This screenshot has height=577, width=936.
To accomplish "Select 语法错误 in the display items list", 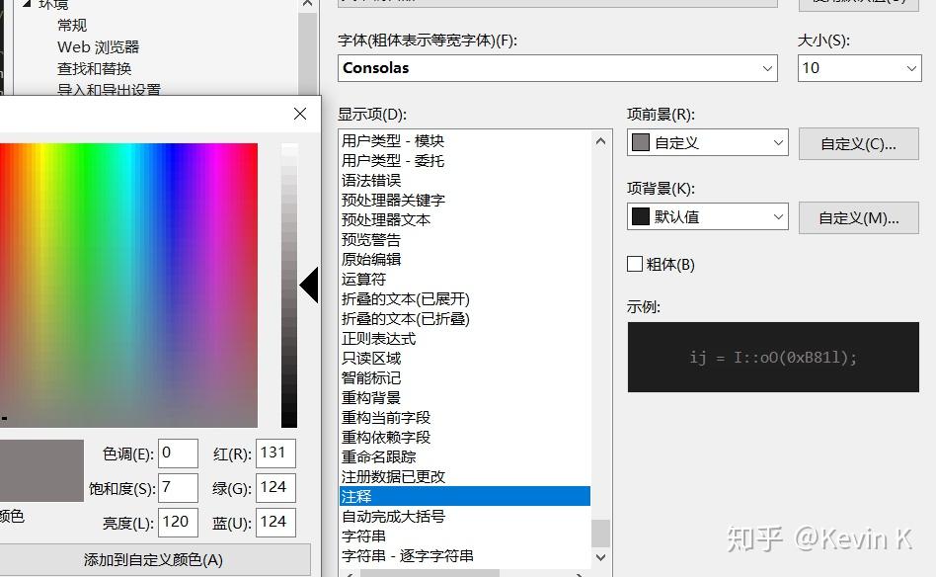I will click(x=371, y=180).
